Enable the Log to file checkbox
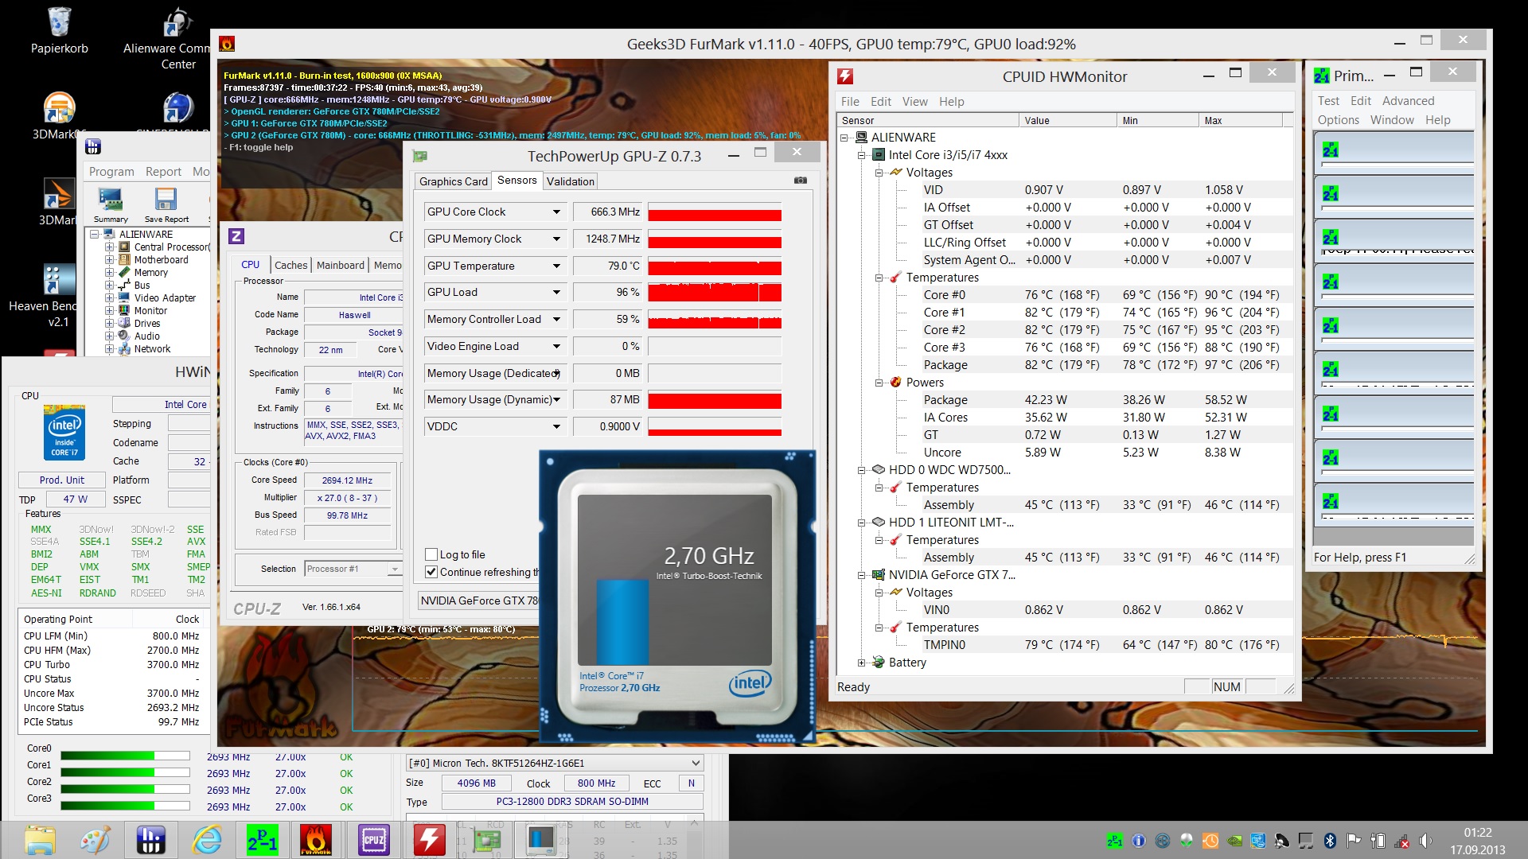1528x859 pixels. (431, 554)
